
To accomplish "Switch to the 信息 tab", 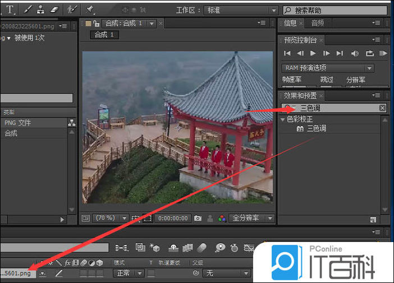I will pyautogui.click(x=290, y=23).
